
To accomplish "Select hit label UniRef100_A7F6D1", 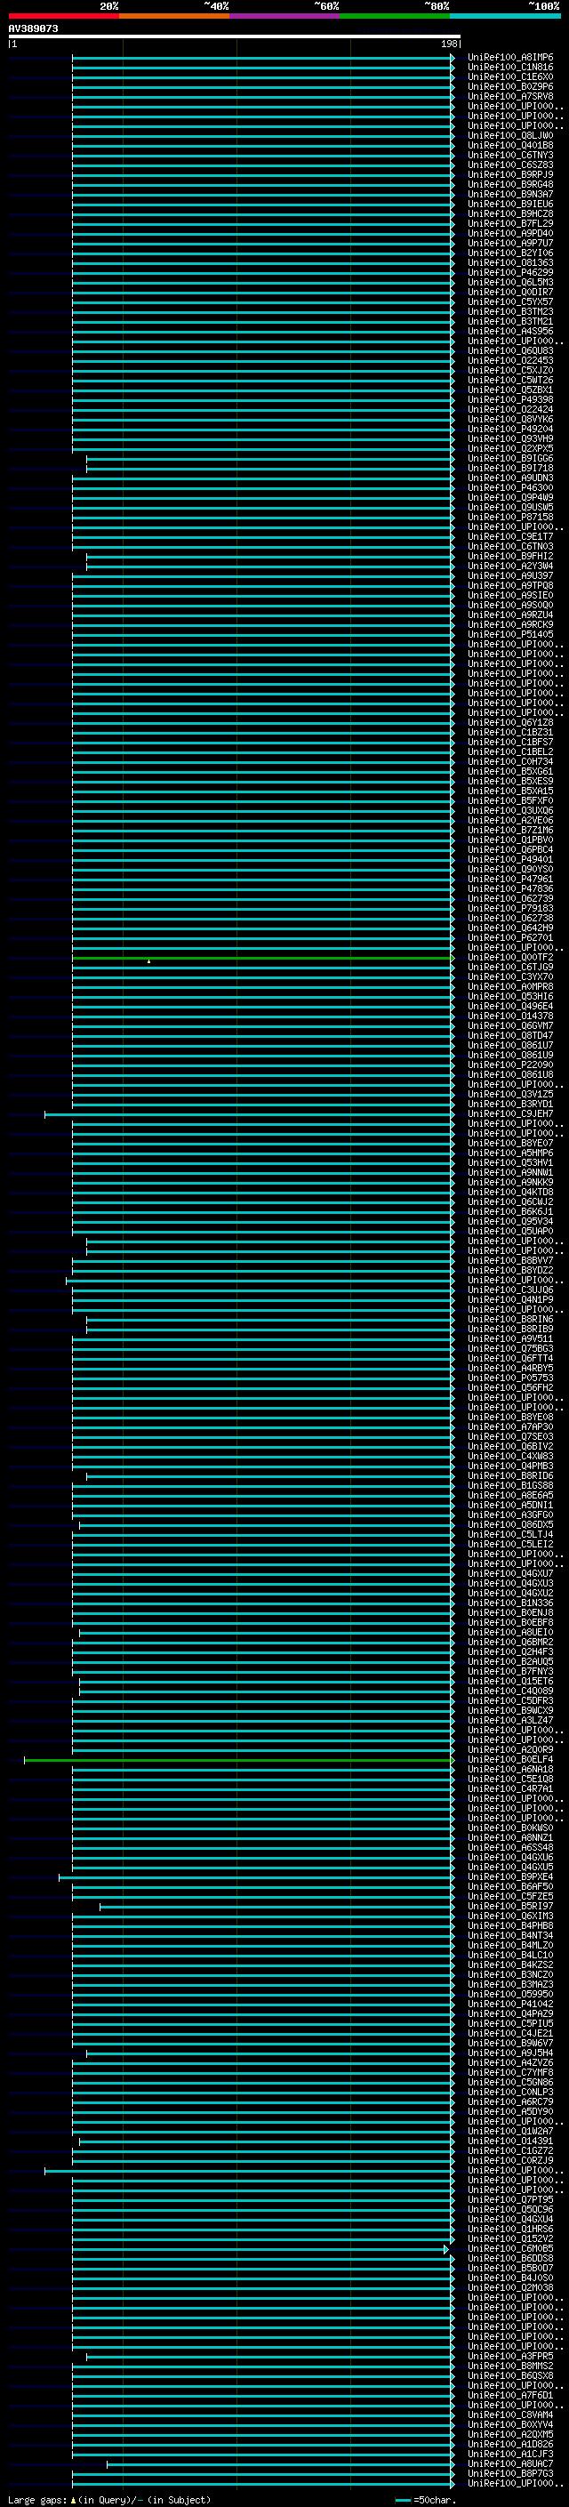I will [x=510, y=2396].
